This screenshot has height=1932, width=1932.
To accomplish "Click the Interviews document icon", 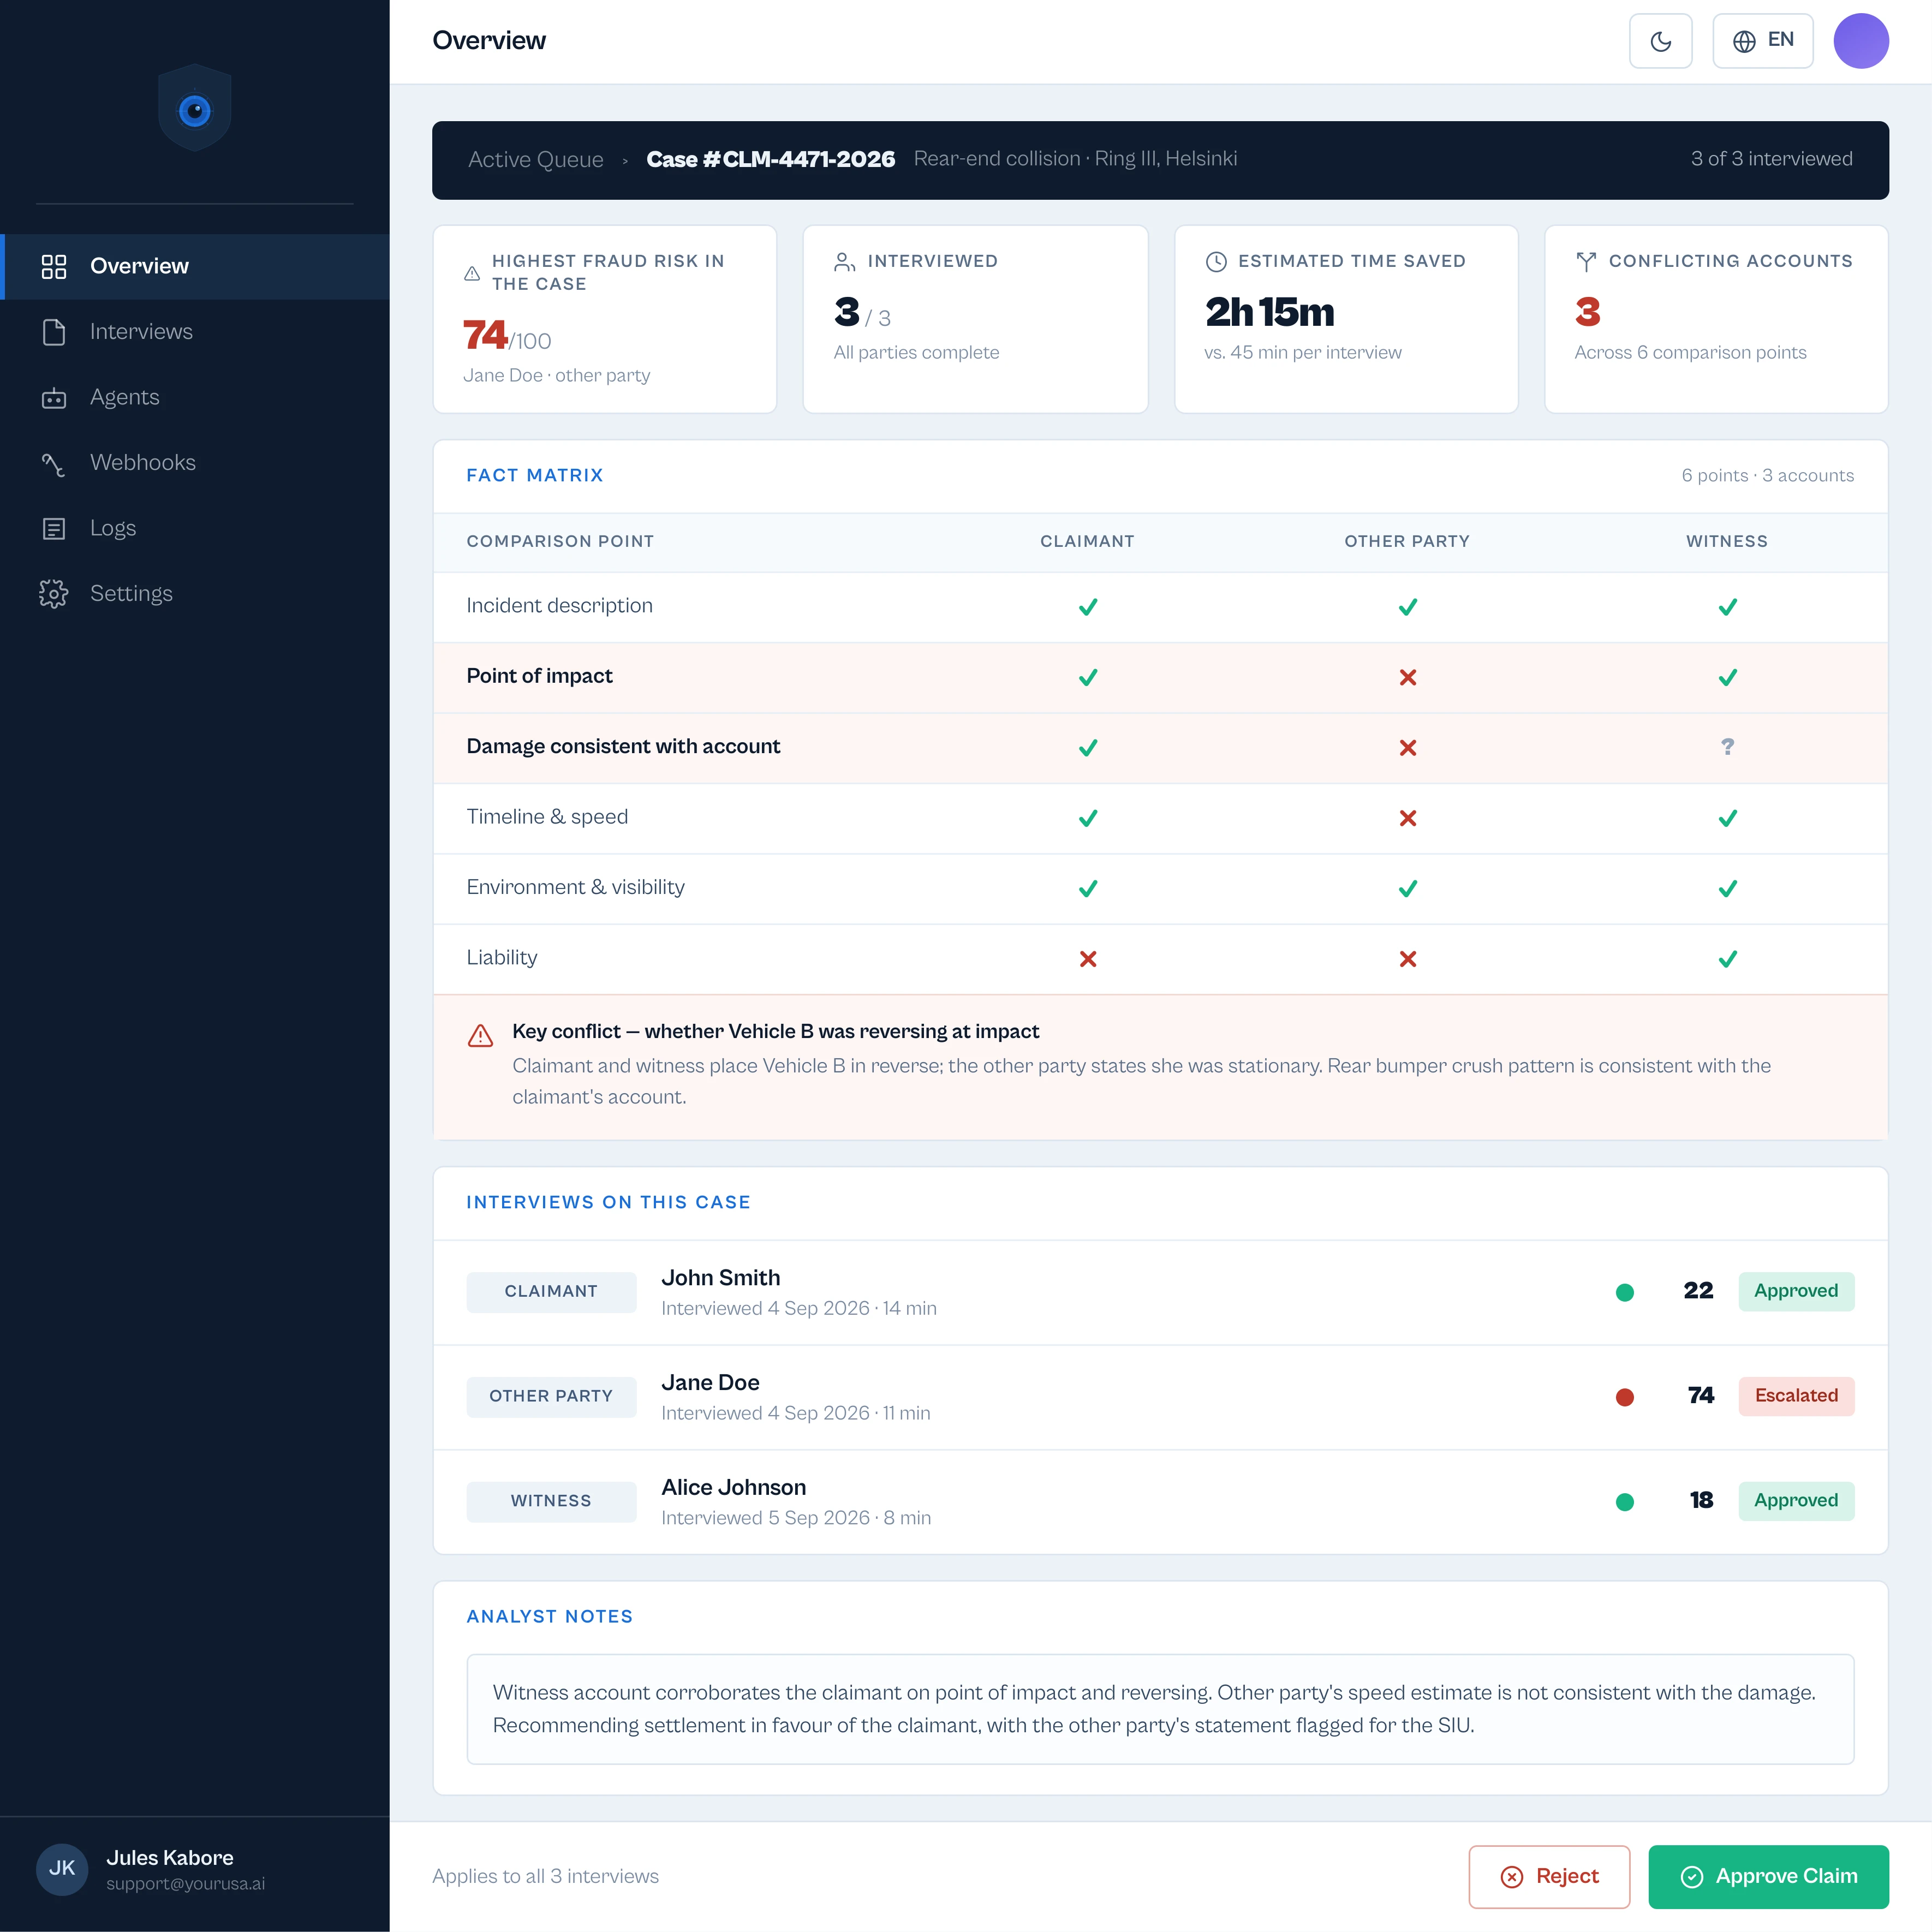I will click(x=54, y=332).
